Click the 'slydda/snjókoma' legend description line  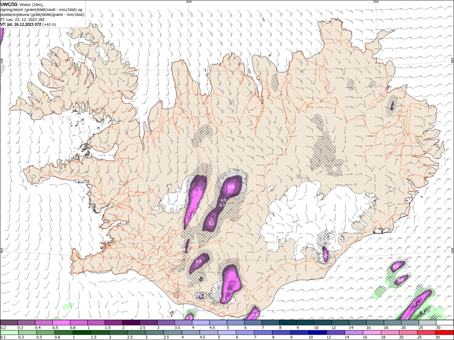point(43,15)
